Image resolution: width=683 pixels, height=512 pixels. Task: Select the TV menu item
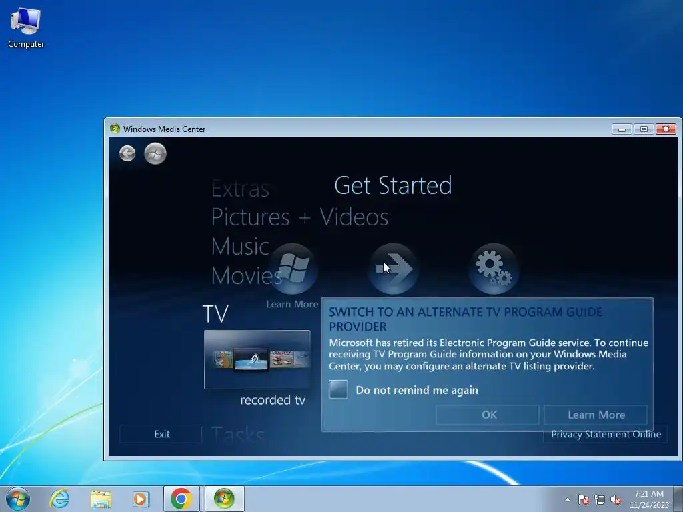[x=215, y=313]
